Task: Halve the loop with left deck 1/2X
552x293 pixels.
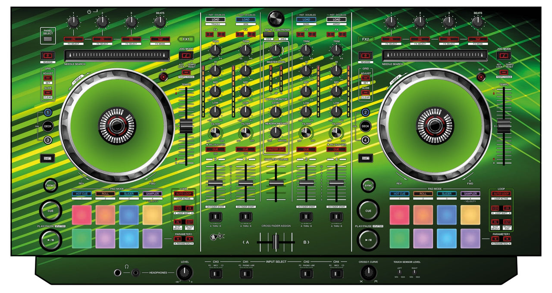Action: coord(178,209)
